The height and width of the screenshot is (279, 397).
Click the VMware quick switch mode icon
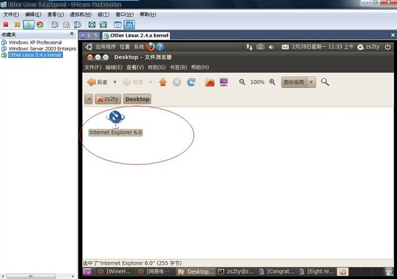(103, 24)
